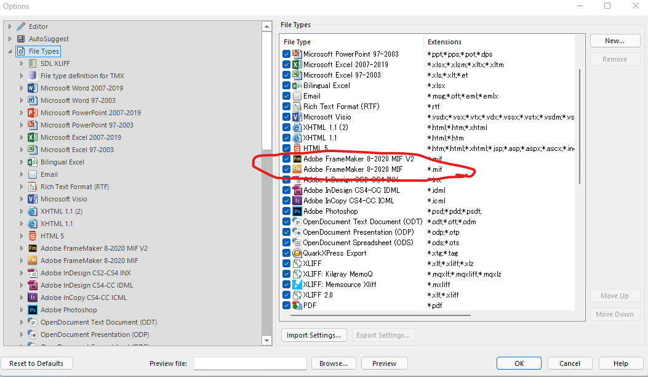Select the Adobe Photoshop file type icon
Screen dimensions: 648x377
coord(296,211)
